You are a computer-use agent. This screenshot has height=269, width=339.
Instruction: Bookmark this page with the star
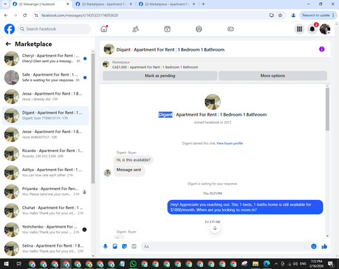(x=280, y=16)
